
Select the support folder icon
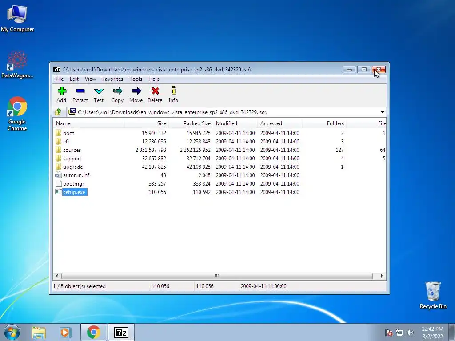tap(58, 159)
